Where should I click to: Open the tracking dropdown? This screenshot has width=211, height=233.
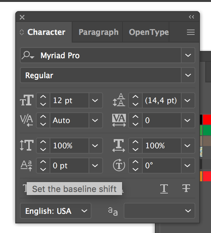188,120
